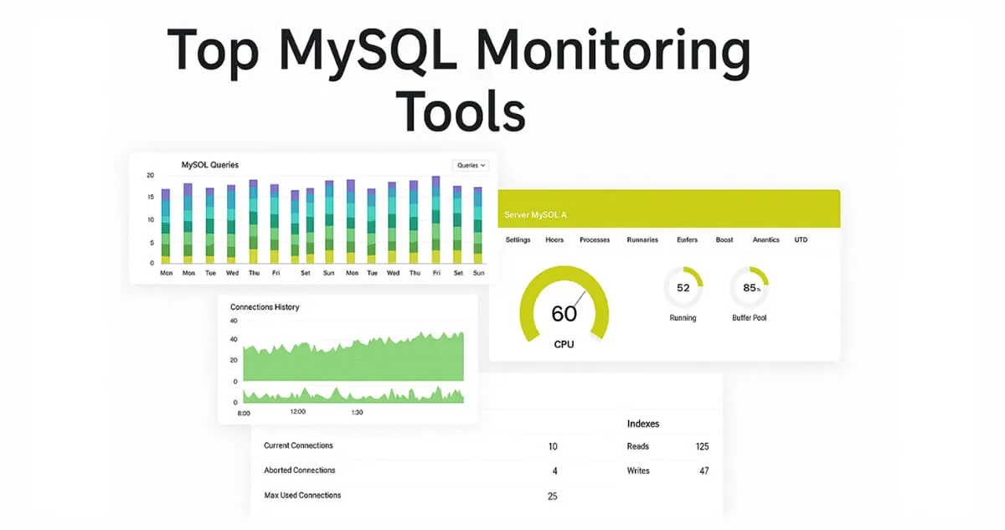Select the Analytics tab
Screen dimensions: 1005x530
[x=765, y=239]
